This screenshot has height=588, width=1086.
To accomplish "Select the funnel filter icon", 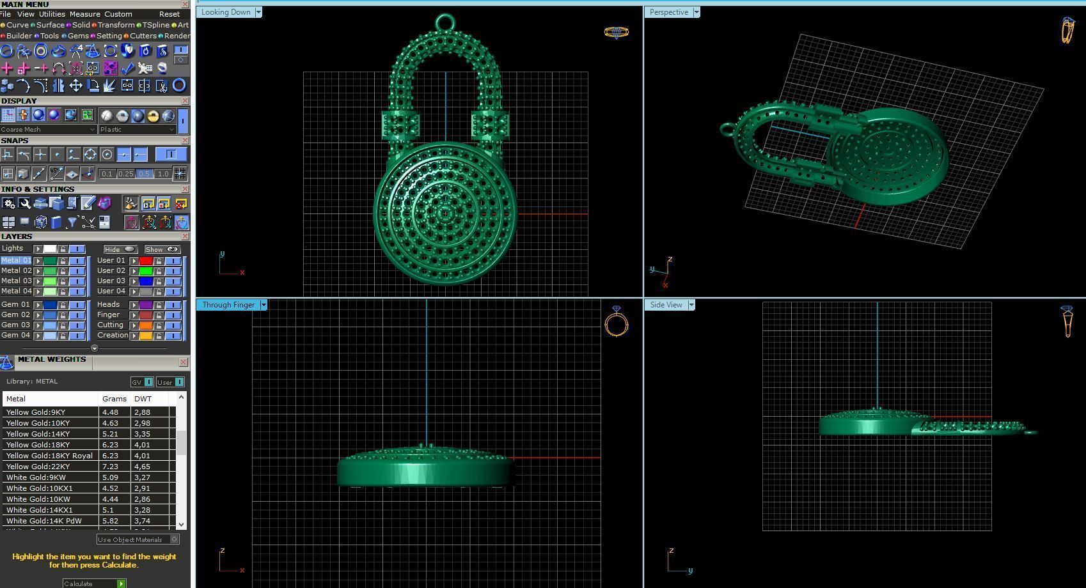I will (x=72, y=222).
